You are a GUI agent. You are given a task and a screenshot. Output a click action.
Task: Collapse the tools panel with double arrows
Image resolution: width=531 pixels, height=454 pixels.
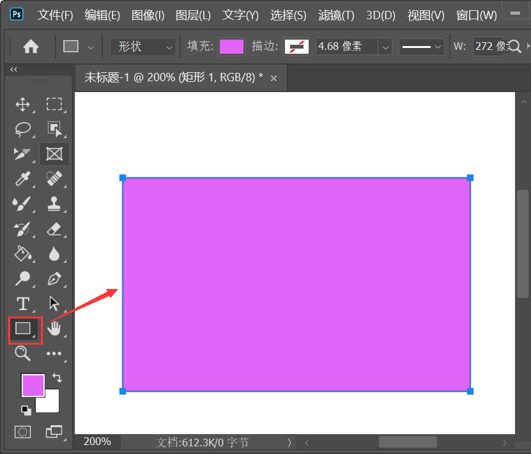tap(13, 69)
